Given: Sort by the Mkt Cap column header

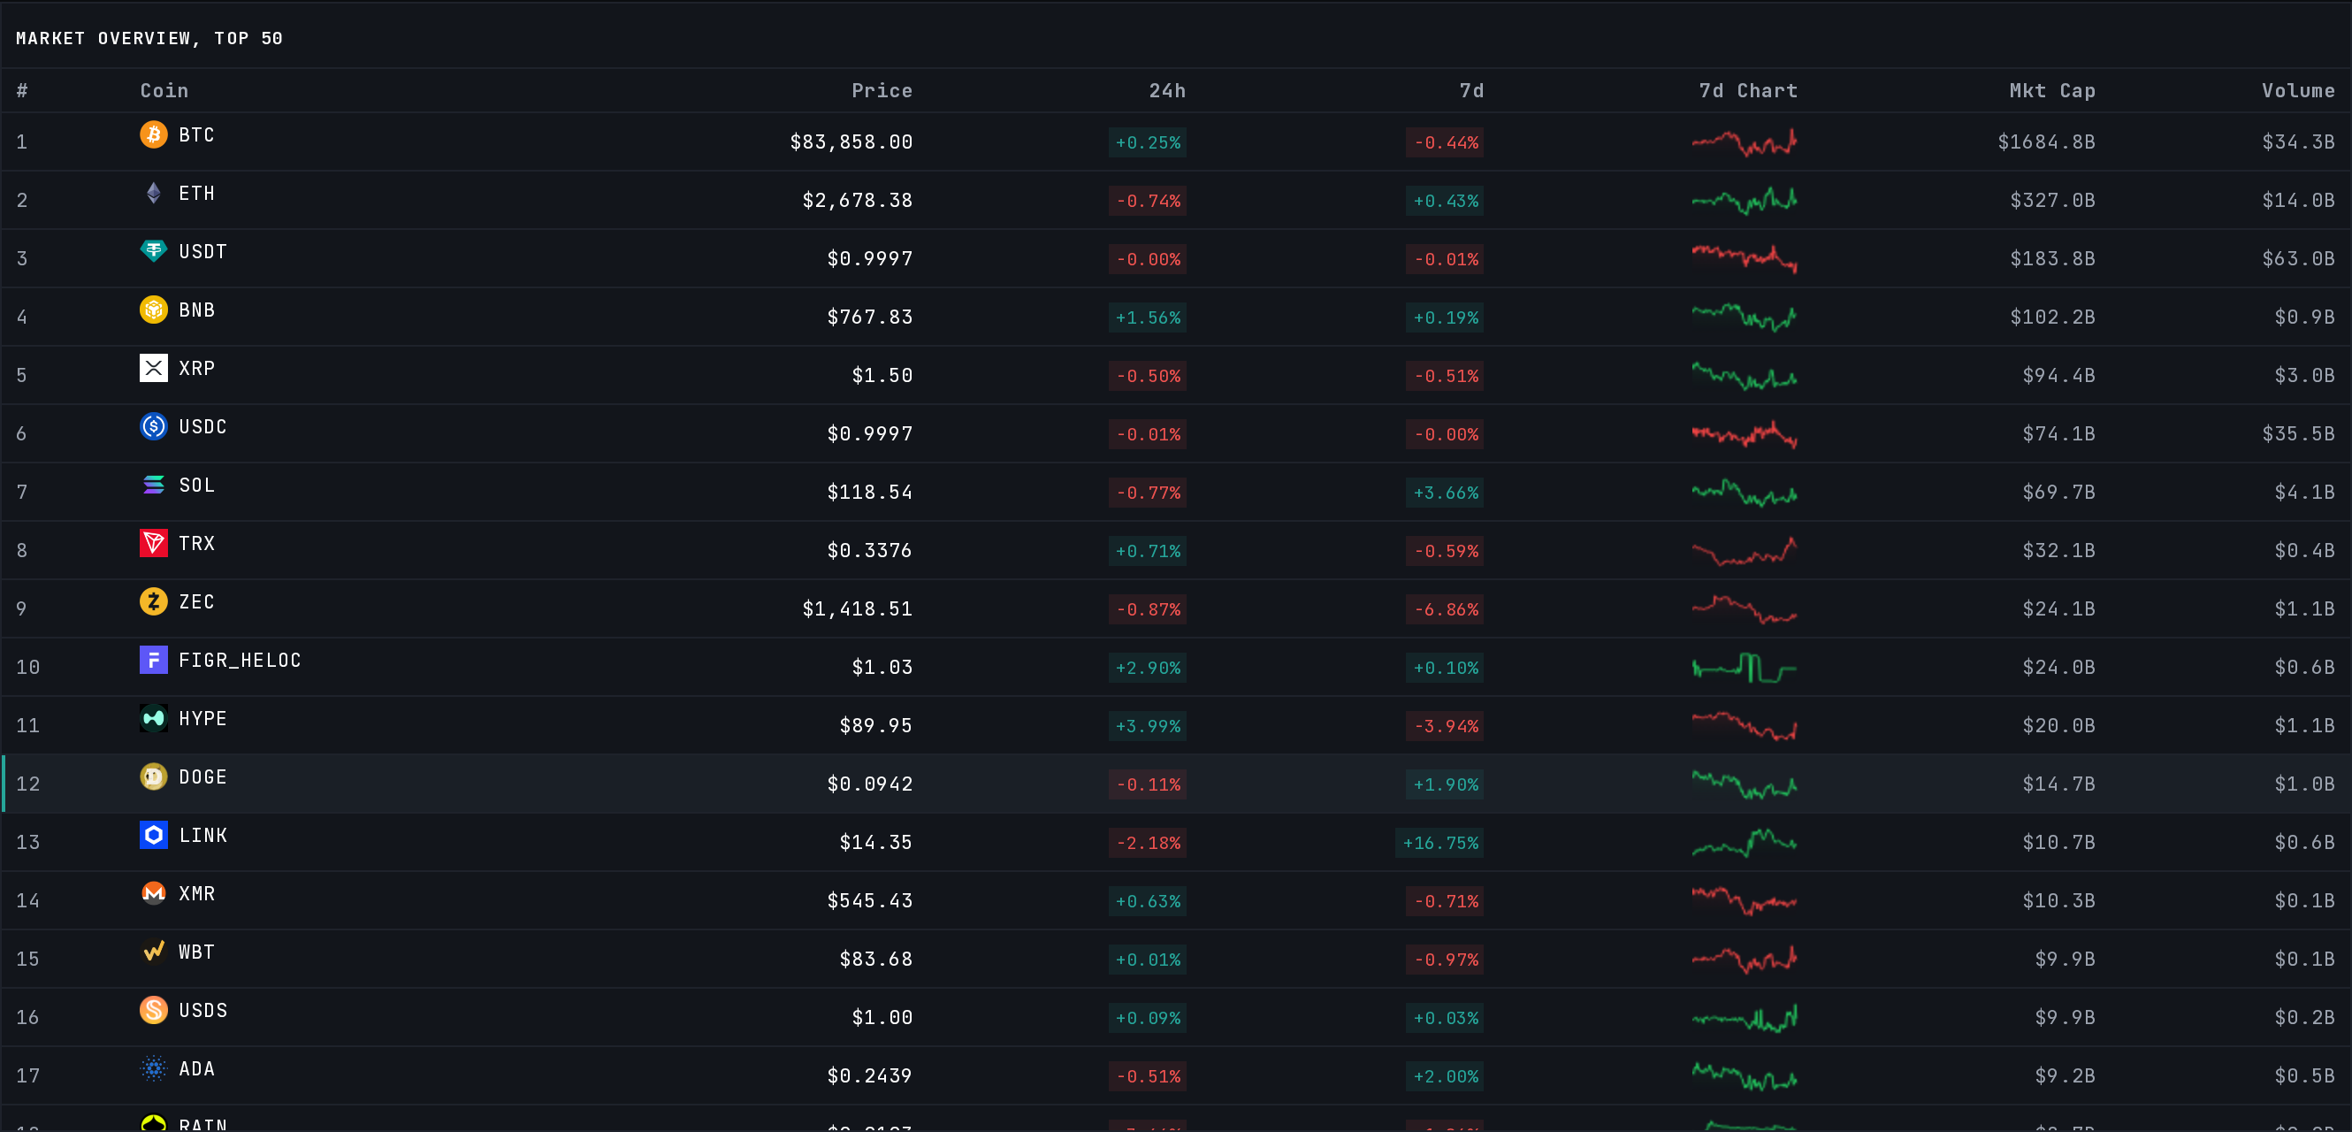Looking at the screenshot, I should [x=2052, y=90].
